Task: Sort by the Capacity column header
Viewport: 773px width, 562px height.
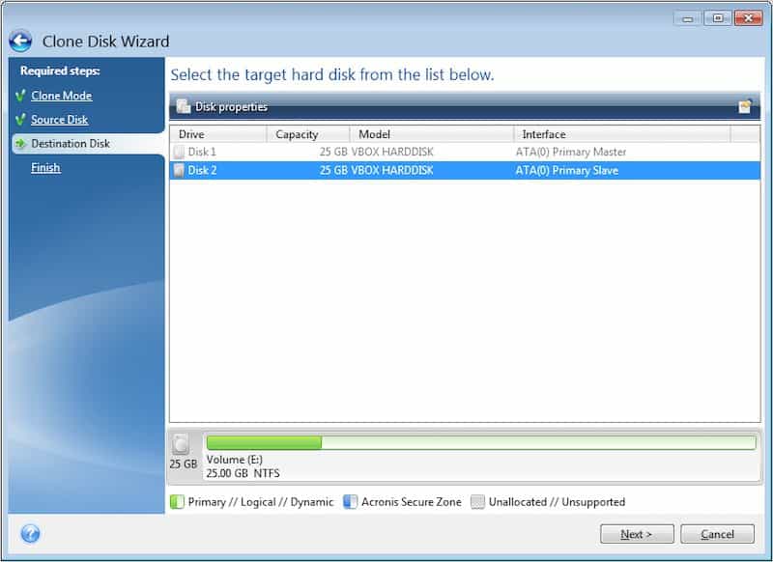Action: point(308,134)
